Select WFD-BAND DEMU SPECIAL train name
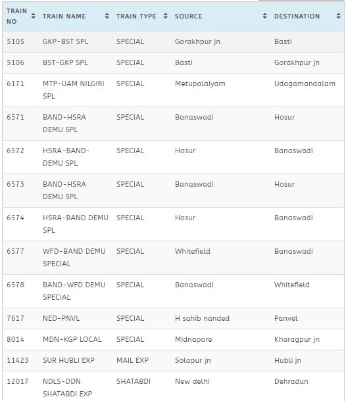Screen dimensions: 346x401 coord(74,258)
